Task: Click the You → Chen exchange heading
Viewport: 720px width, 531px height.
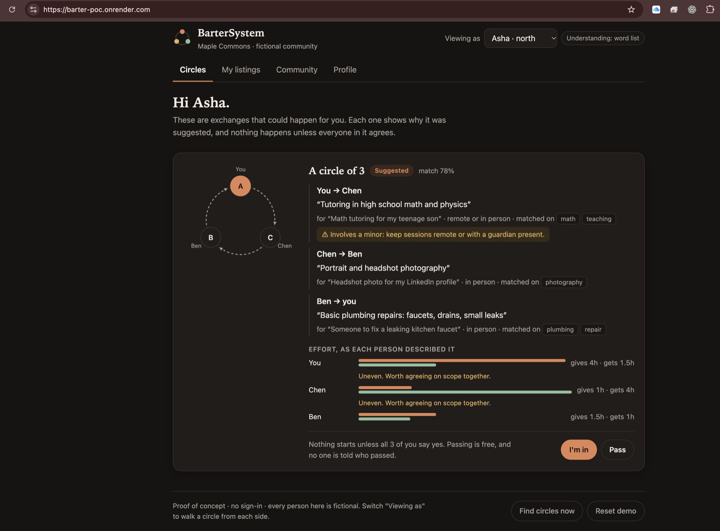Action: click(x=339, y=191)
